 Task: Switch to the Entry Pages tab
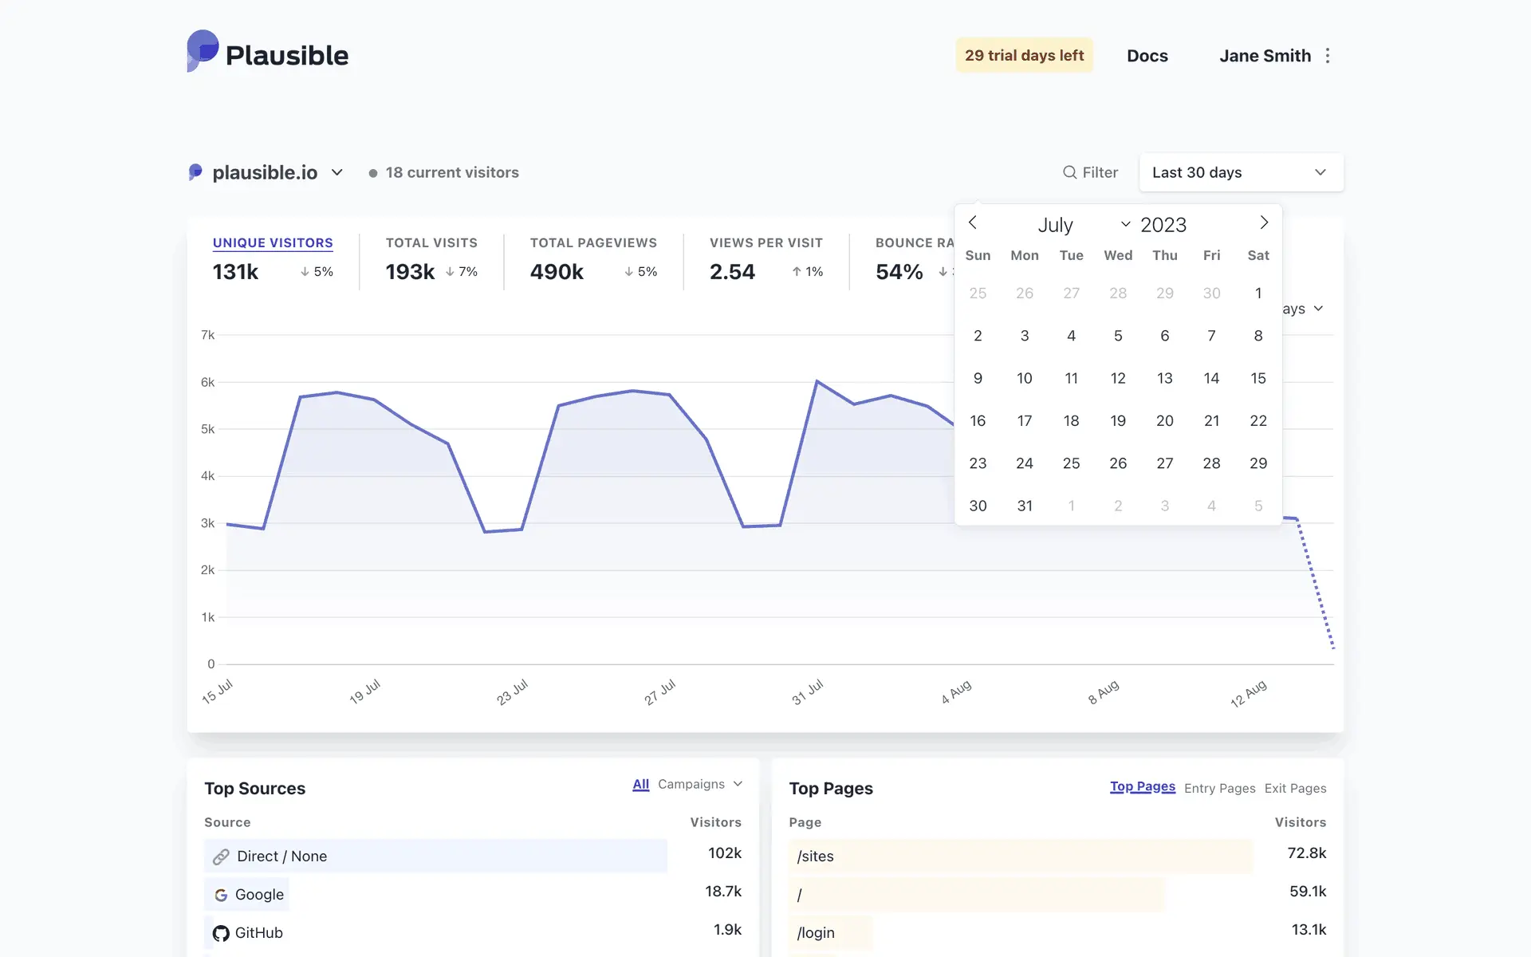pyautogui.click(x=1219, y=788)
